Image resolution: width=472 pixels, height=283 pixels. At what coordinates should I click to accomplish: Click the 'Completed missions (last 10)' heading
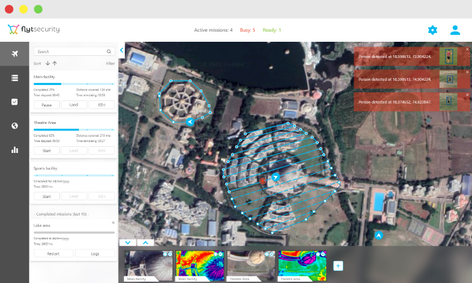pos(61,214)
